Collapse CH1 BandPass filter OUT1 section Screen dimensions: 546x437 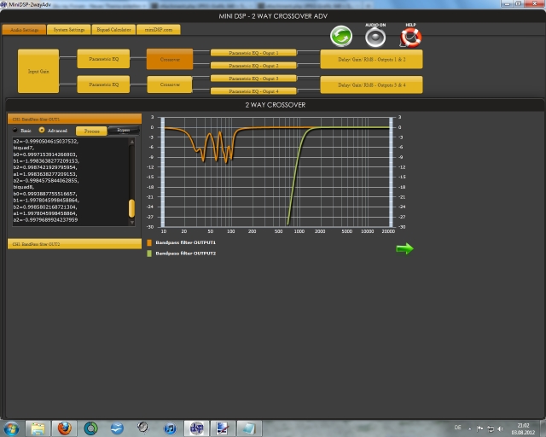pyautogui.click(x=74, y=119)
